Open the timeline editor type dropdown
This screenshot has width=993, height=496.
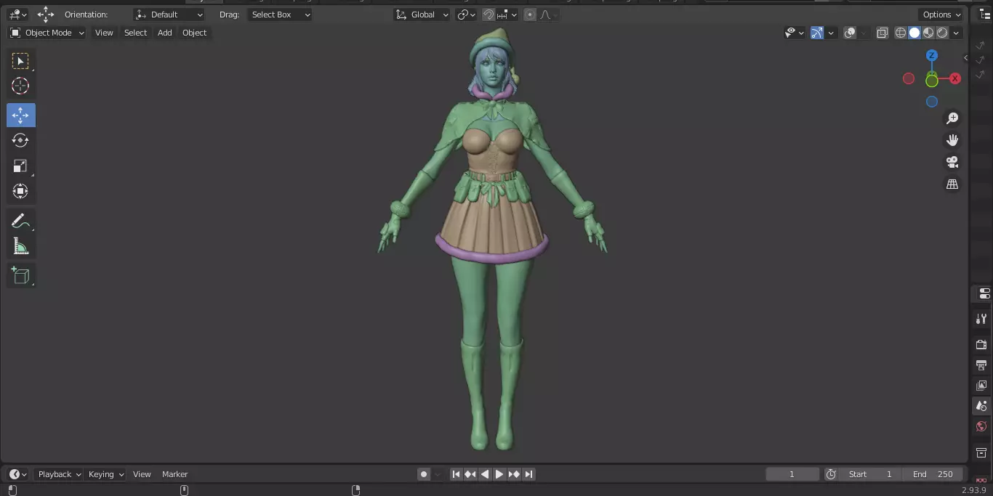(x=18, y=474)
